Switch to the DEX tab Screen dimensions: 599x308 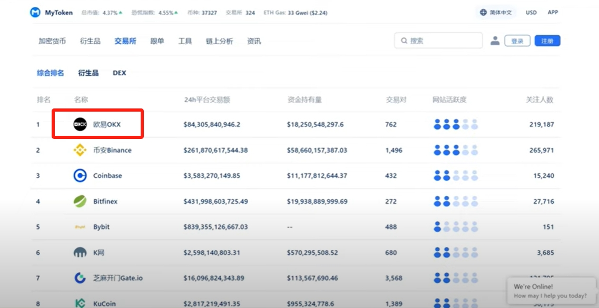click(120, 73)
